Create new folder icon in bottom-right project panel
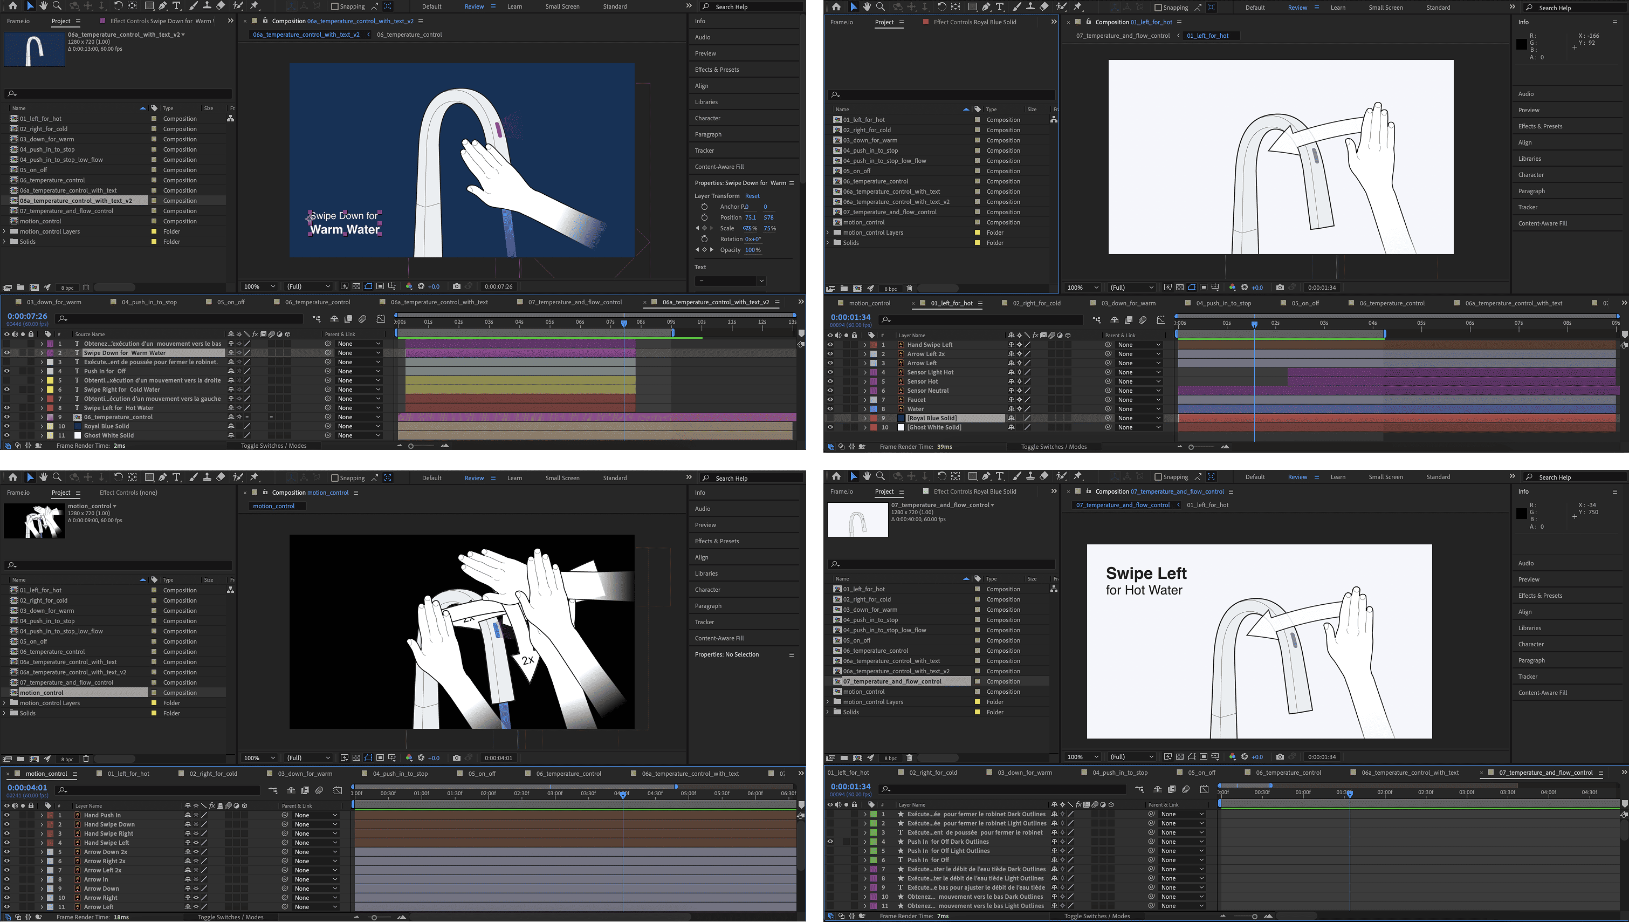 844,757
